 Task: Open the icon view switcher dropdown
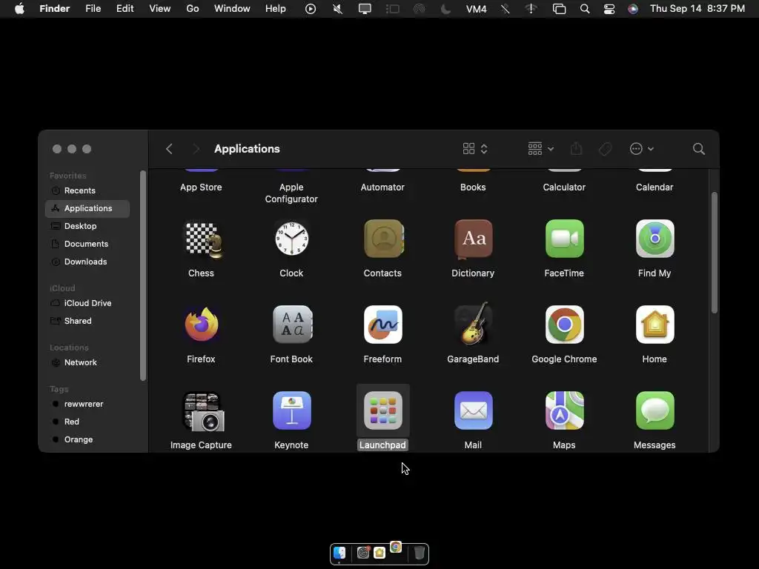(475, 149)
